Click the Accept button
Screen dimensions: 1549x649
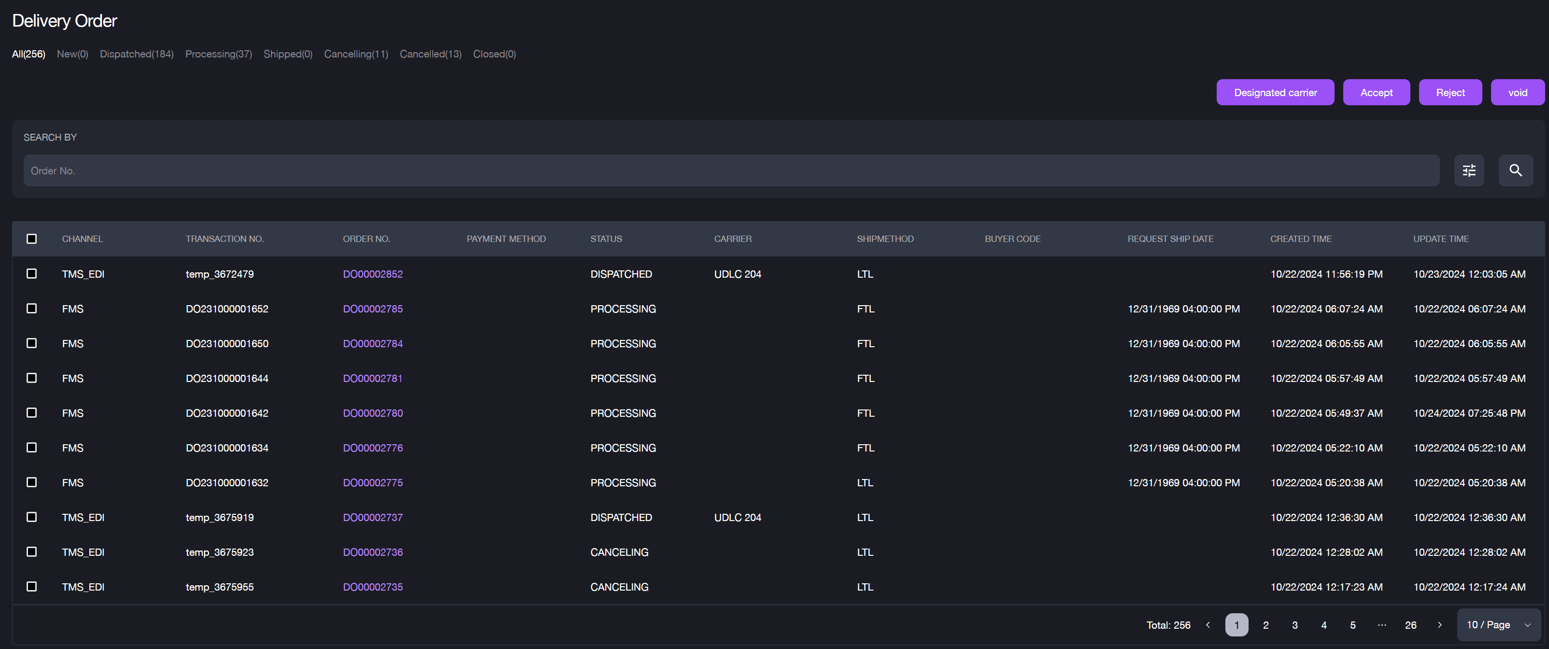(1377, 92)
